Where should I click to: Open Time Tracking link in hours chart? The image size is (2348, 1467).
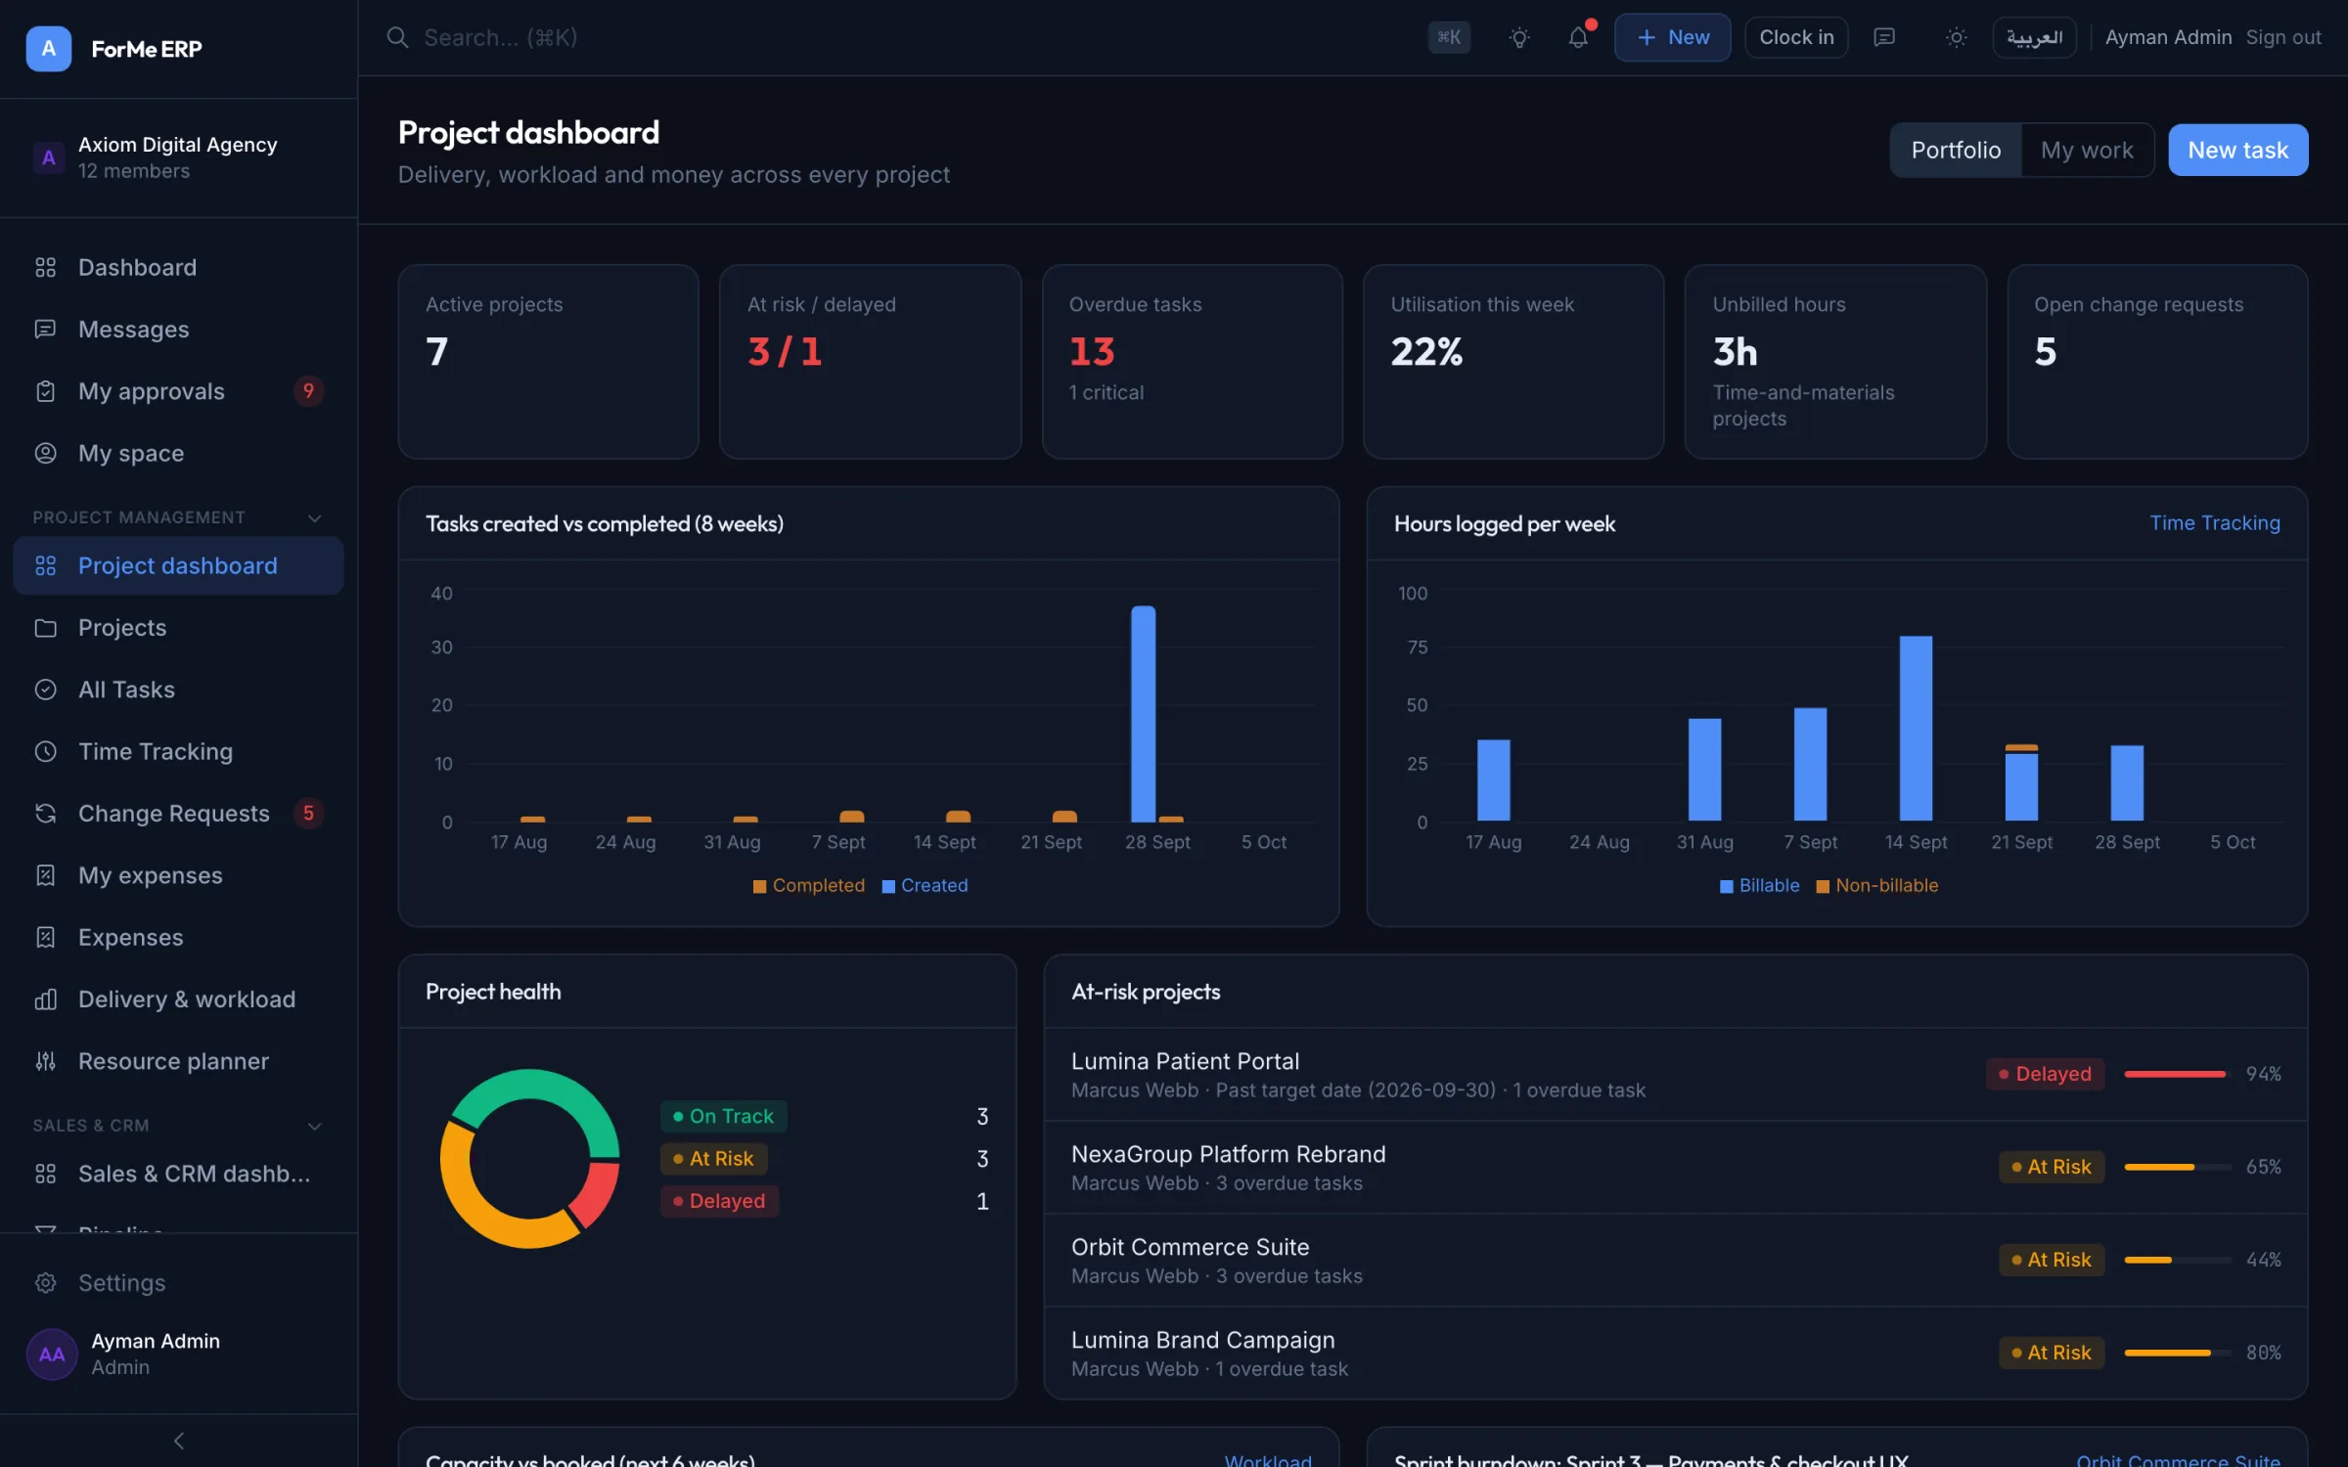(x=2214, y=523)
